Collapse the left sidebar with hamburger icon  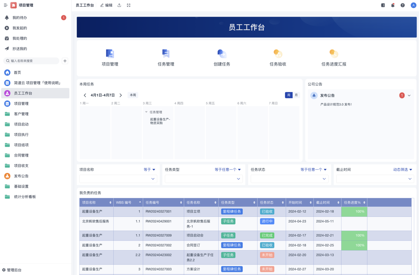click(x=5, y=5)
